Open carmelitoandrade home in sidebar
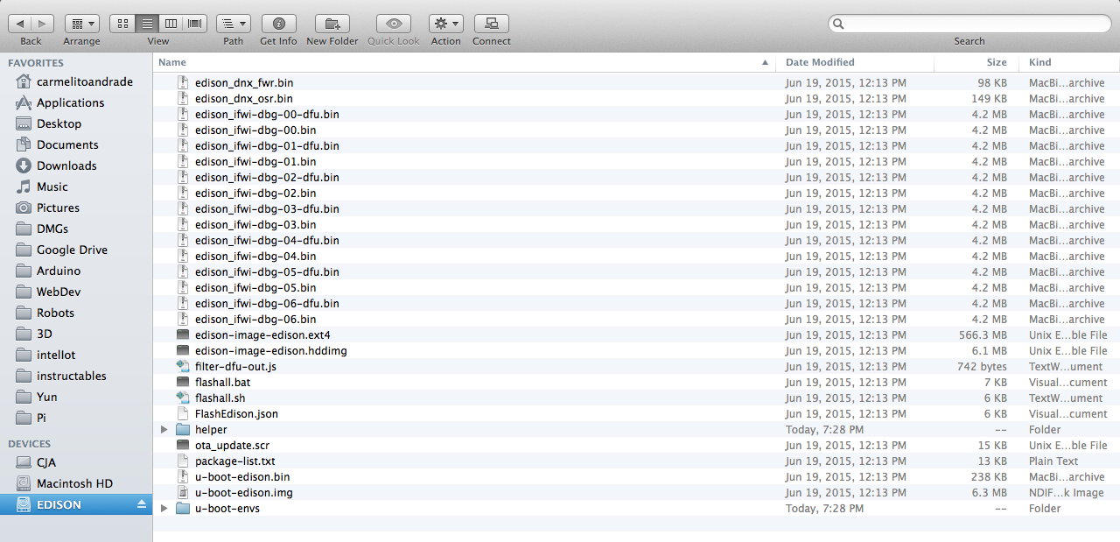 (85, 81)
